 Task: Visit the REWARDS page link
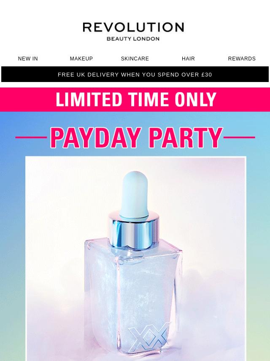(x=242, y=59)
